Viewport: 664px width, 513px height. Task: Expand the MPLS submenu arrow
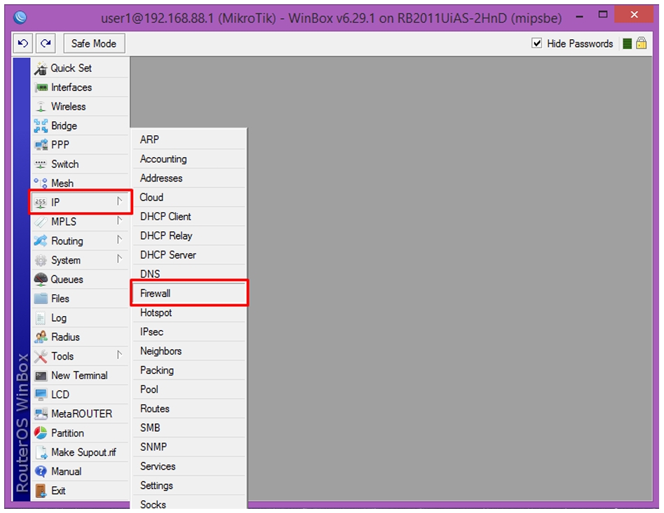pos(120,221)
